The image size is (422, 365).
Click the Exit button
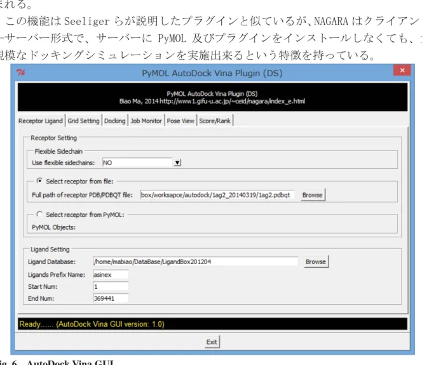point(212,342)
